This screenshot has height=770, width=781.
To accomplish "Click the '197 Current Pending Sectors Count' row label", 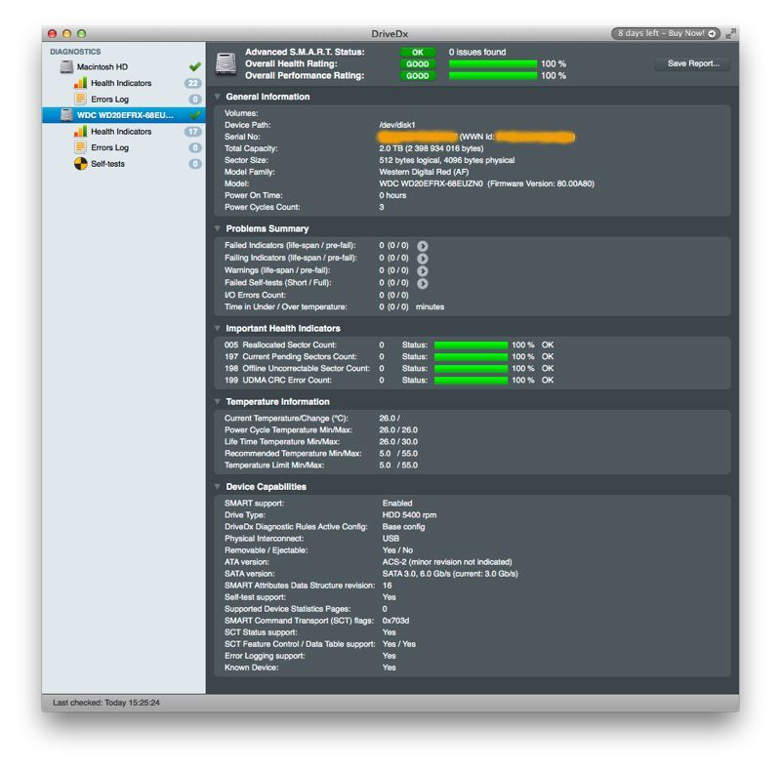I will tap(290, 356).
